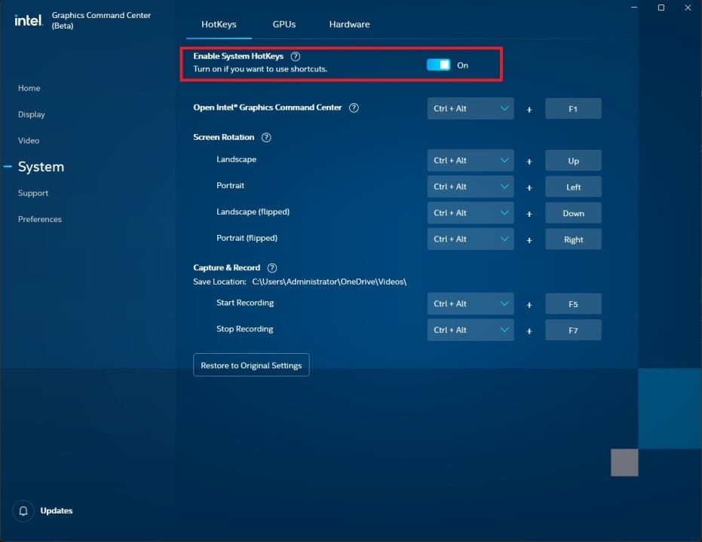Toggle Enable System HotKeys off
Viewport: 702px width, 542px height.
pos(437,65)
